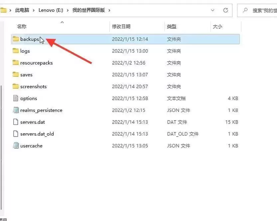Refresh the current folder view
This screenshot has width=277, height=221.
tap(225, 10)
